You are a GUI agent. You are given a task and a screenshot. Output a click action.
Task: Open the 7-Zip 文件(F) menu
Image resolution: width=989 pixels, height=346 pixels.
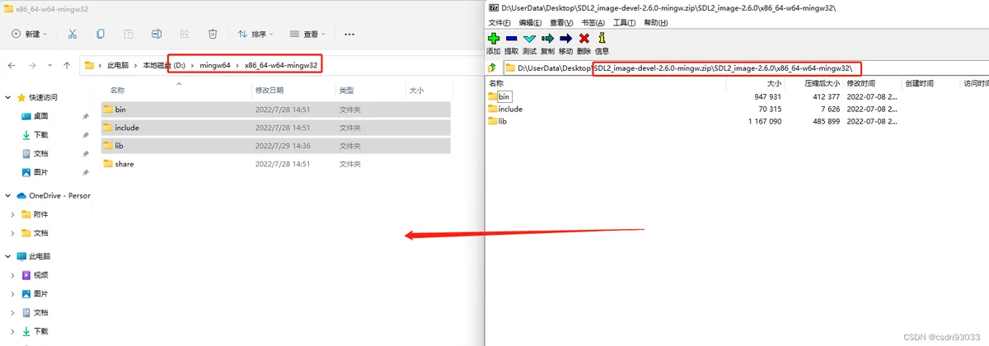pos(499,22)
